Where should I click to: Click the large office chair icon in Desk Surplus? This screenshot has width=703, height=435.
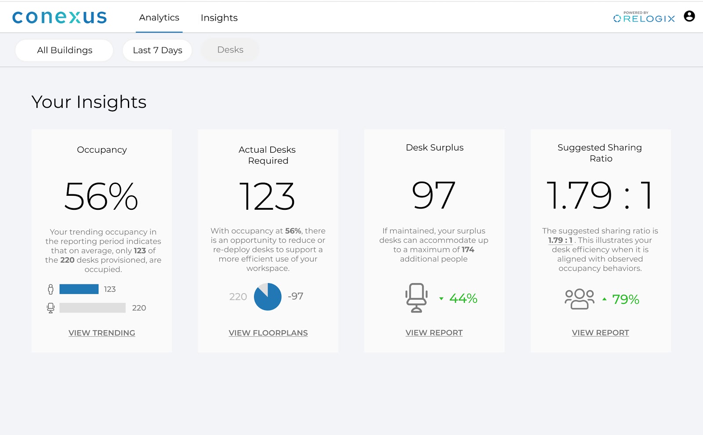click(x=416, y=298)
